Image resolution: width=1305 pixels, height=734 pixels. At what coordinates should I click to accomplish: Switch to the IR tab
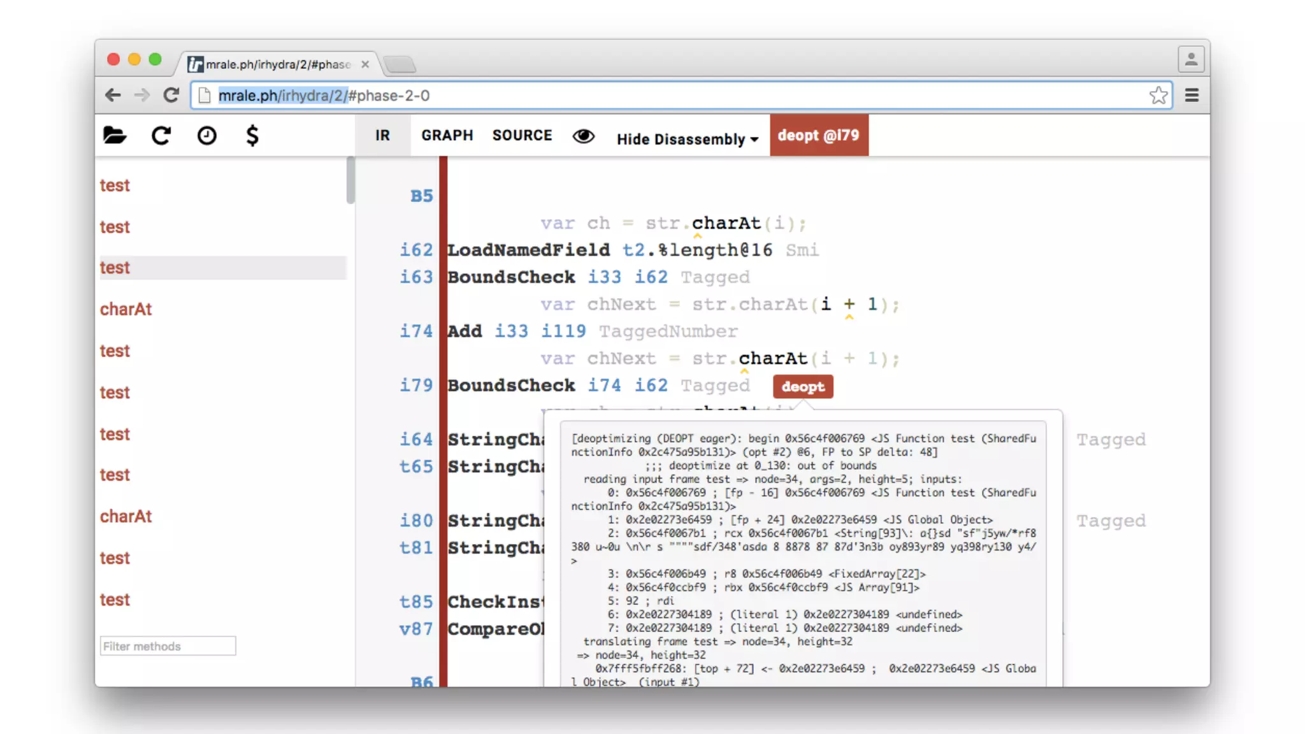tap(382, 135)
